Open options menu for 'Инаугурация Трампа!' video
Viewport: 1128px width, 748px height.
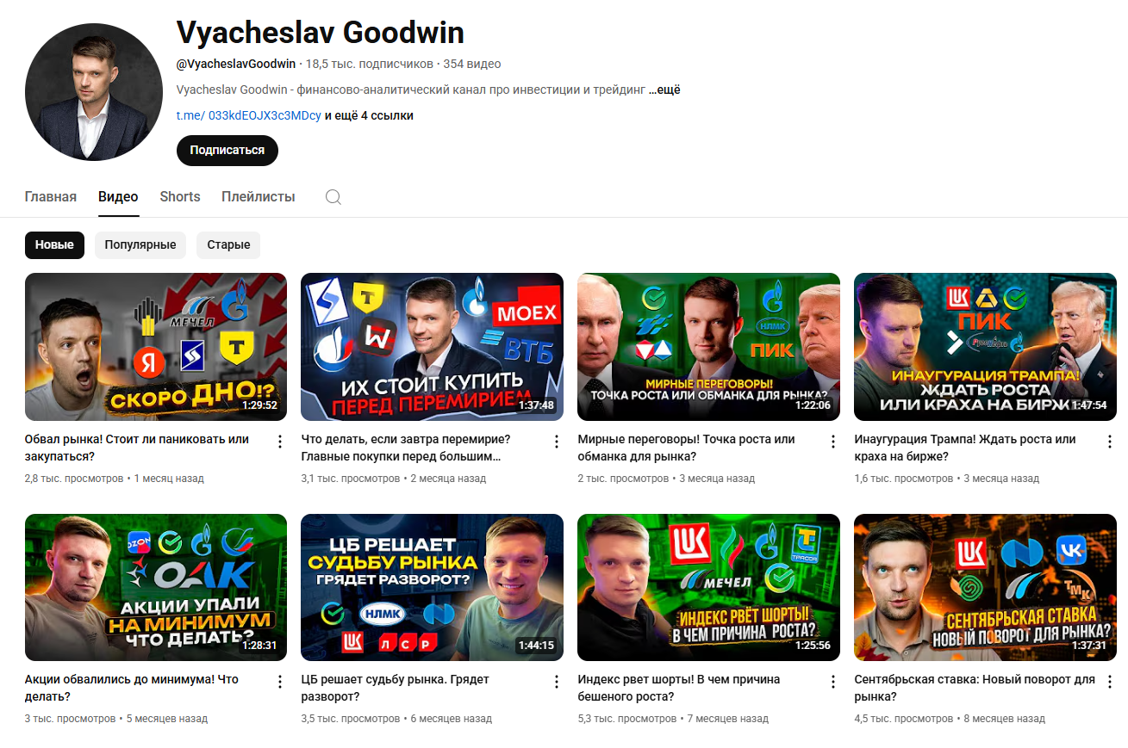(x=1110, y=442)
